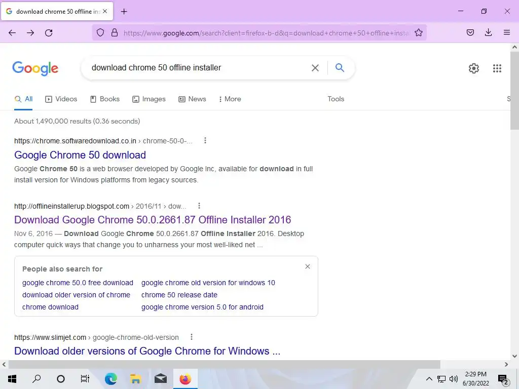This screenshot has width=519, height=389.
Task: Search 'chrome 50 release date' suggestion
Action: click(179, 295)
